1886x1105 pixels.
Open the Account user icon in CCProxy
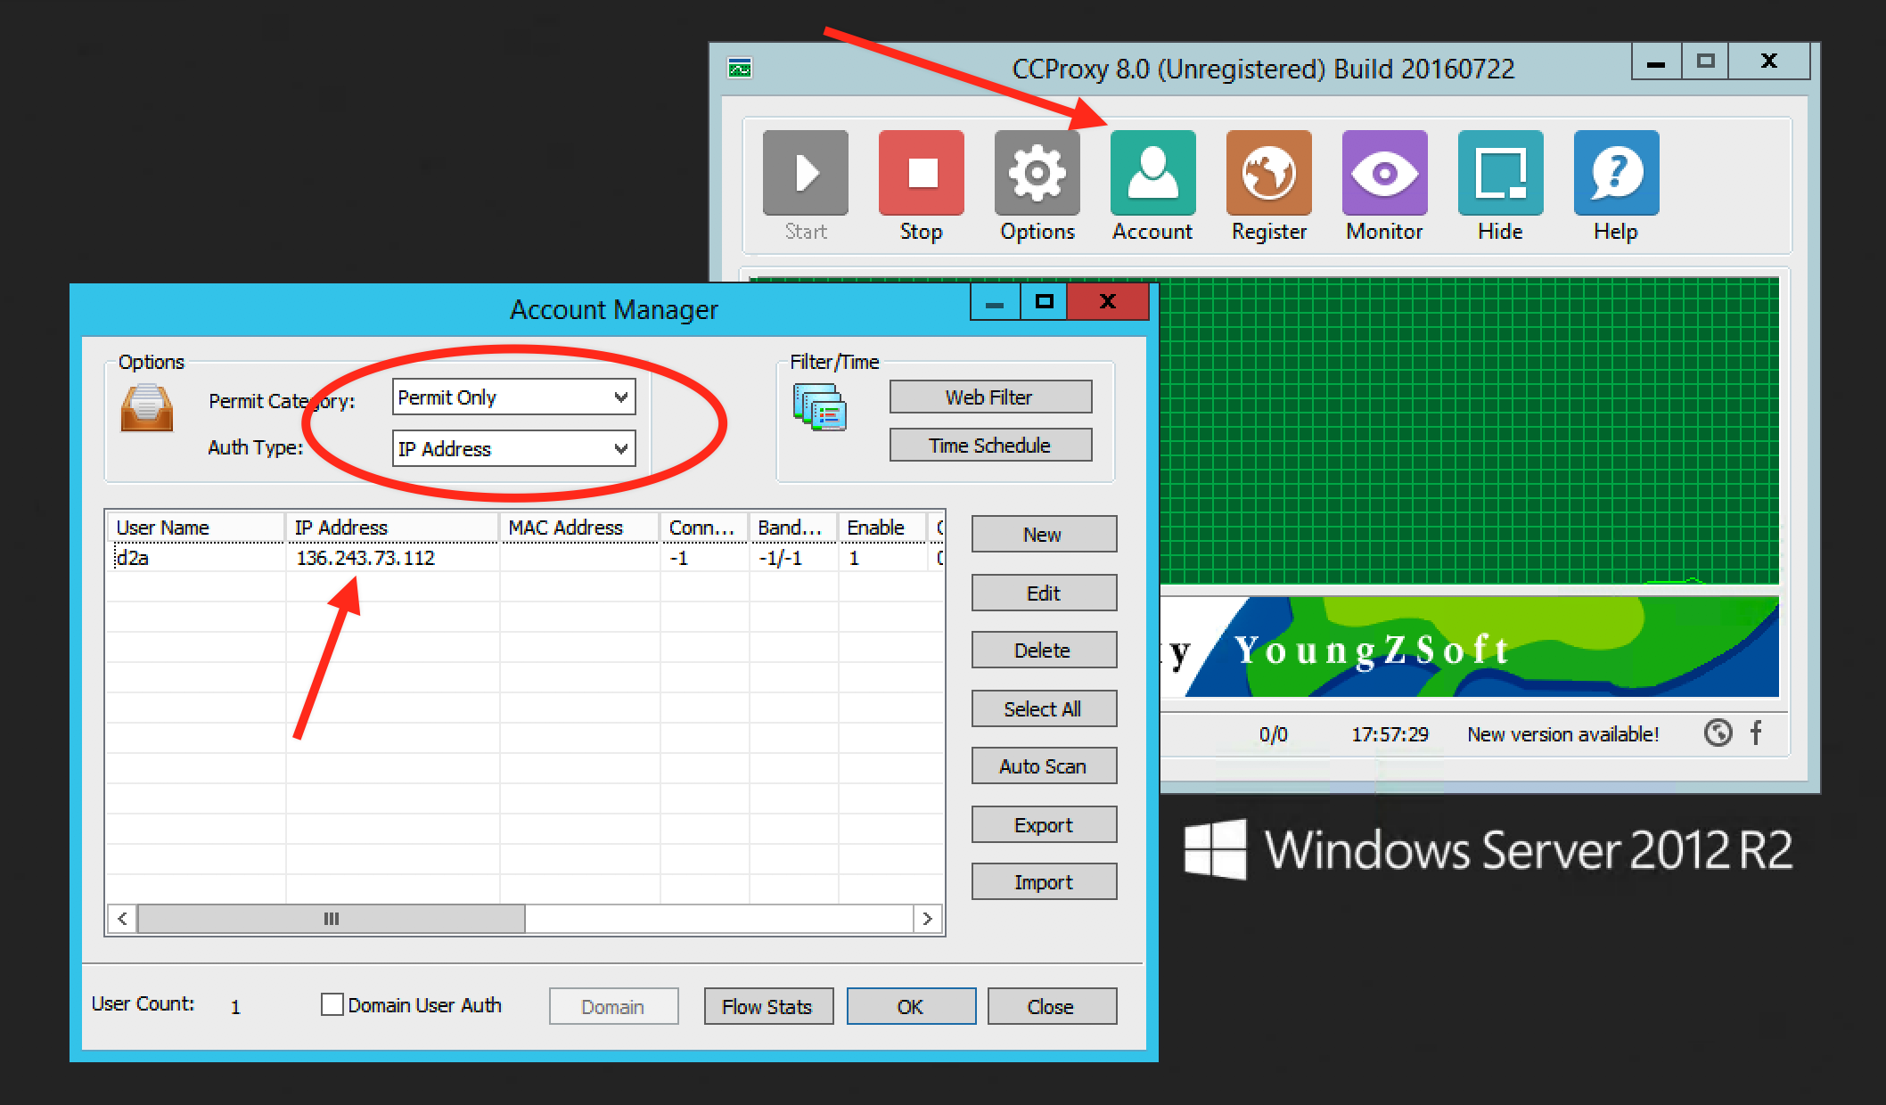tap(1152, 172)
